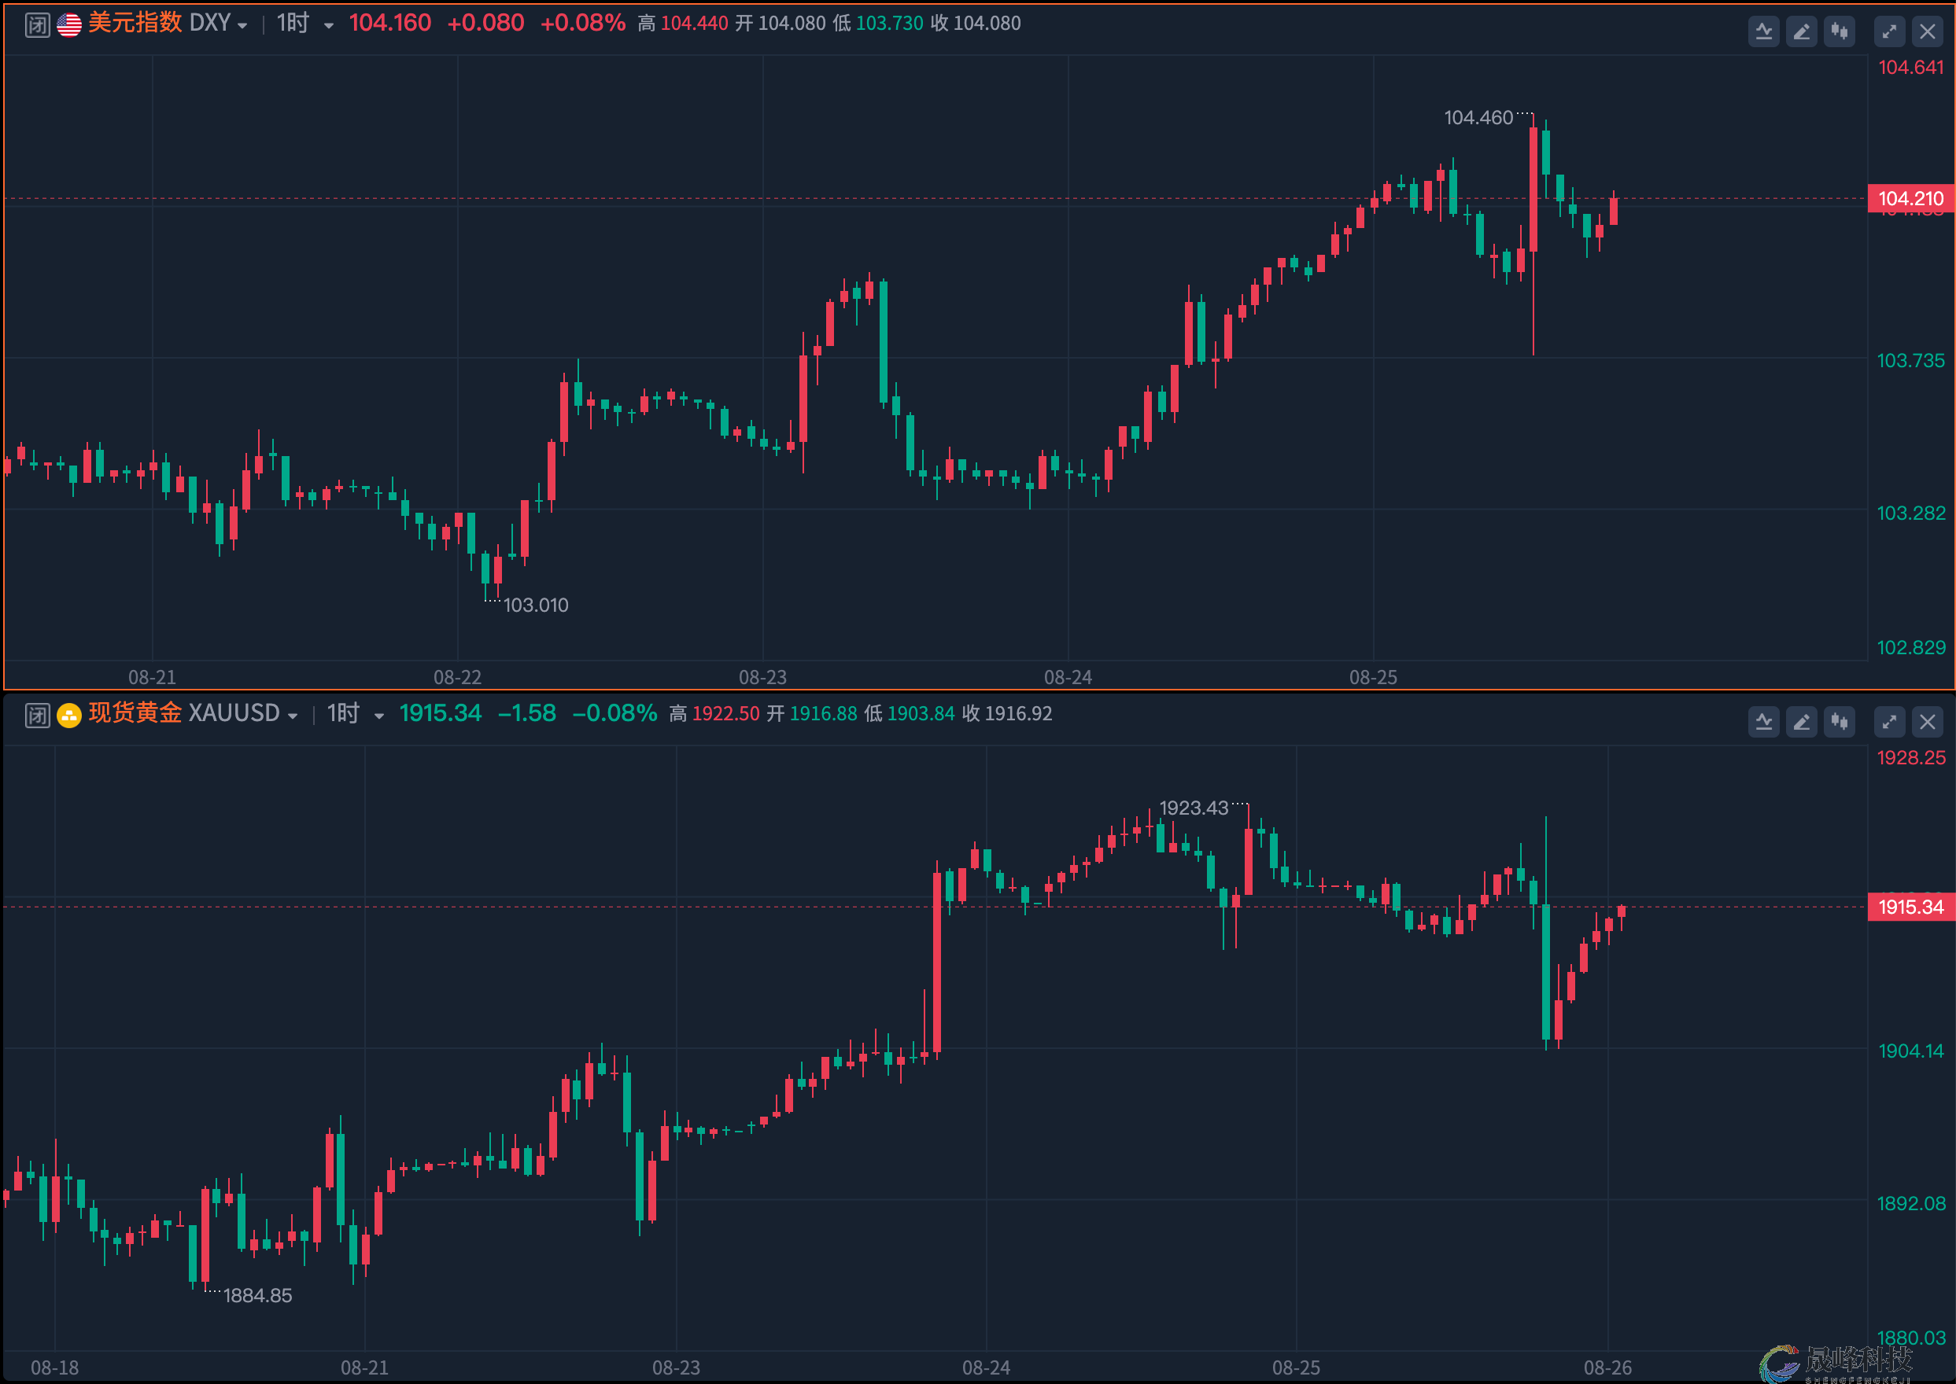The height and width of the screenshot is (1384, 1956).
Task: Open the indicators button on the DXY chart
Action: coord(1763,32)
